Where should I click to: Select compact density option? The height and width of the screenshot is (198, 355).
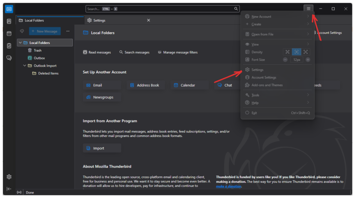click(x=287, y=52)
